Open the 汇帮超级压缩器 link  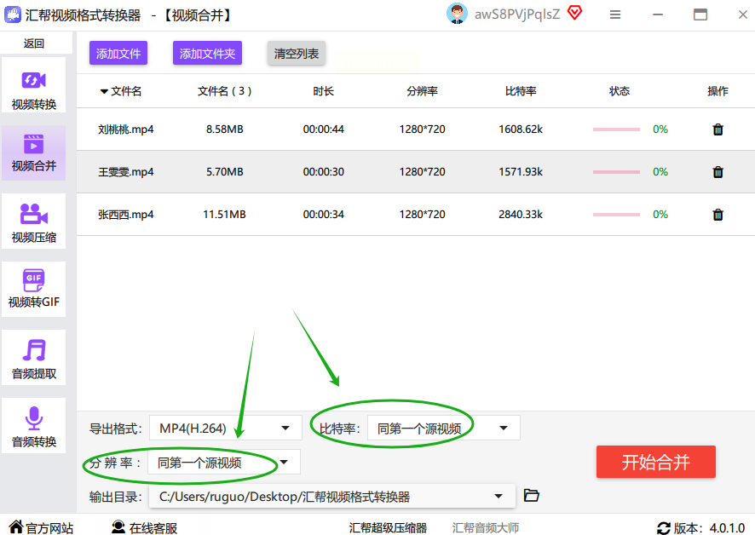(388, 528)
